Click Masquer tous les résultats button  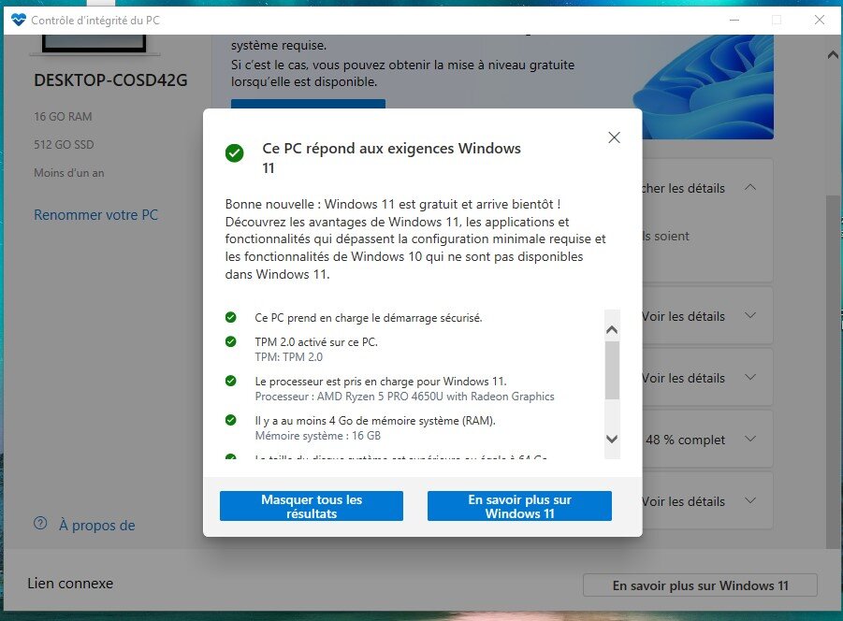[312, 506]
